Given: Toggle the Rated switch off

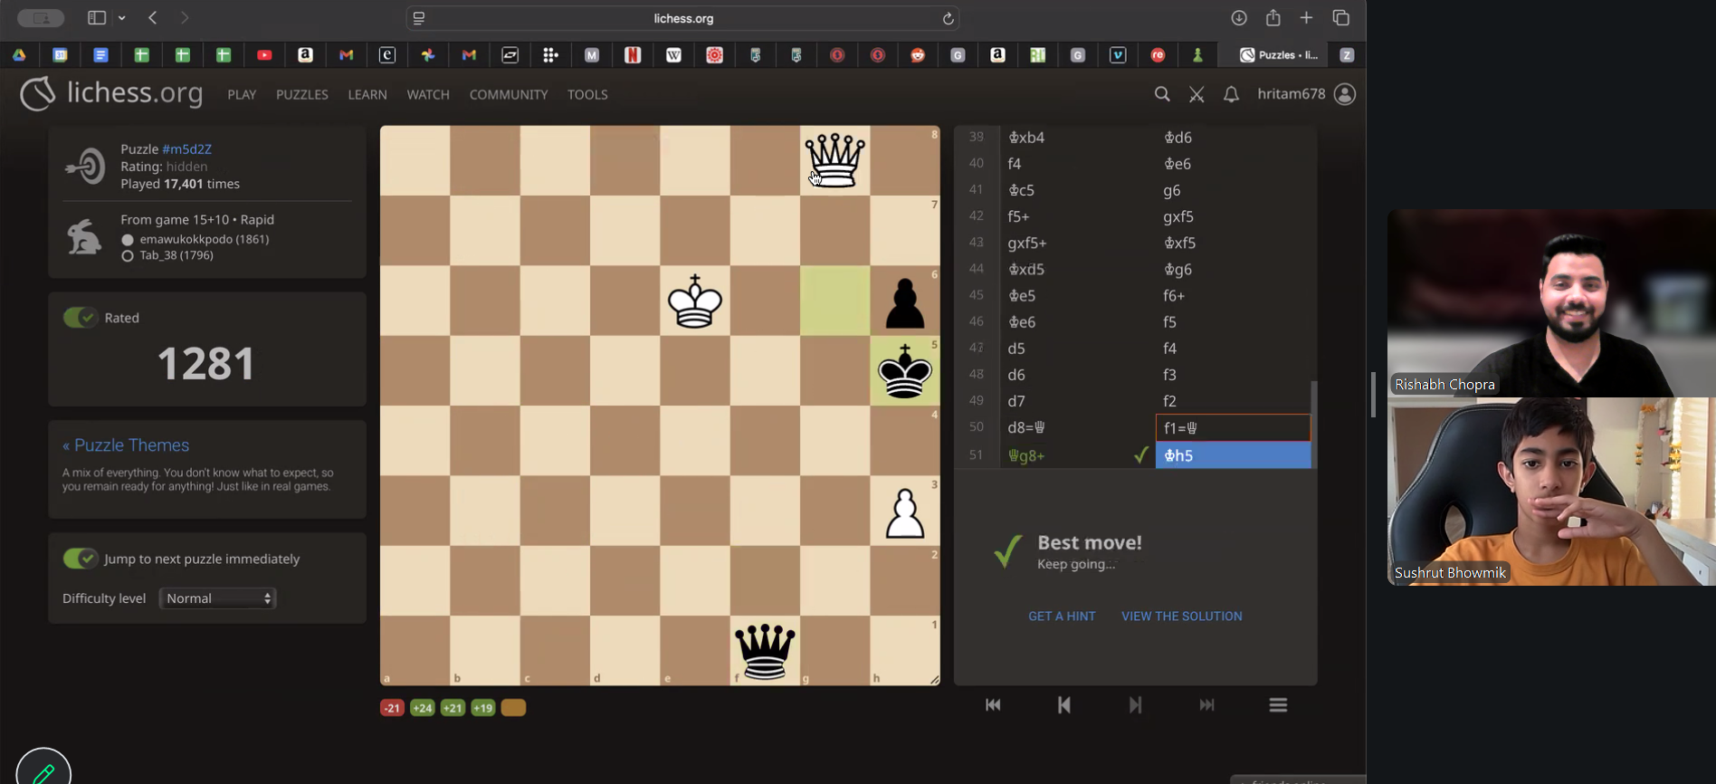Looking at the screenshot, I should [81, 318].
